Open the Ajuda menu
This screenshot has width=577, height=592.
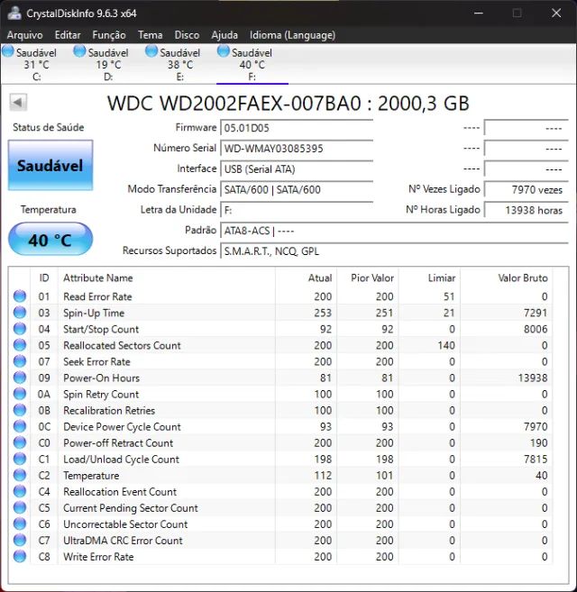click(224, 35)
